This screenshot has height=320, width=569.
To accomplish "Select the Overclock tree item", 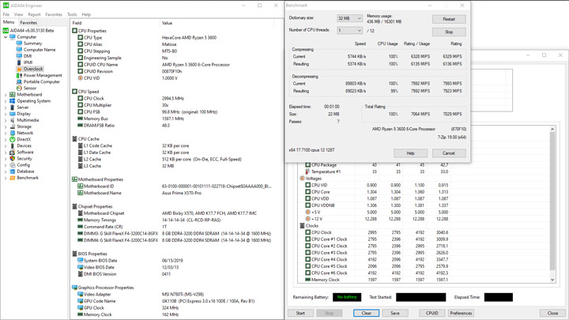I will tap(33, 69).
